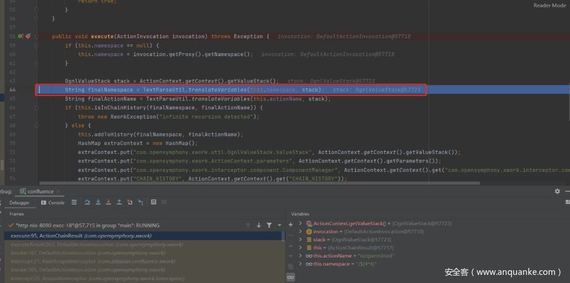Toggle the breakpoint on line 58

pyautogui.click(x=27, y=36)
